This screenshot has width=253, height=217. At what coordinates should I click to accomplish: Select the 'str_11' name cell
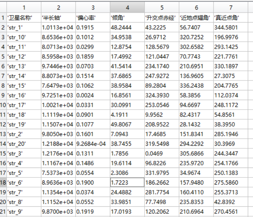point(24,47)
